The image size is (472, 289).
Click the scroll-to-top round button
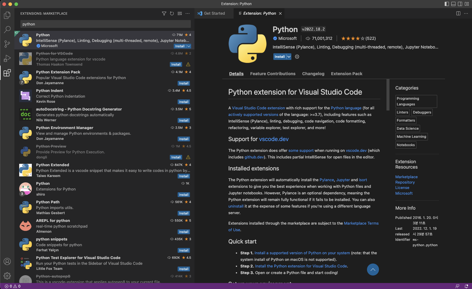click(373, 270)
